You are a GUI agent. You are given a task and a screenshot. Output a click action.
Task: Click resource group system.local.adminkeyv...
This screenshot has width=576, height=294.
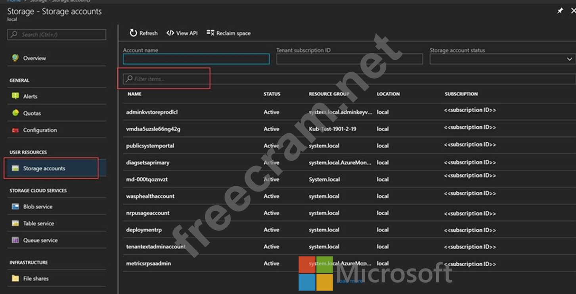pyautogui.click(x=341, y=112)
